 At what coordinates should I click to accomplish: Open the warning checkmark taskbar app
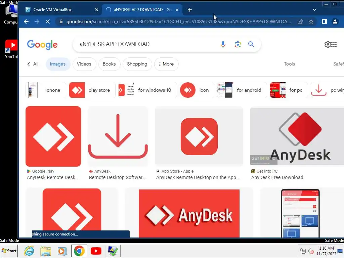coord(113,251)
